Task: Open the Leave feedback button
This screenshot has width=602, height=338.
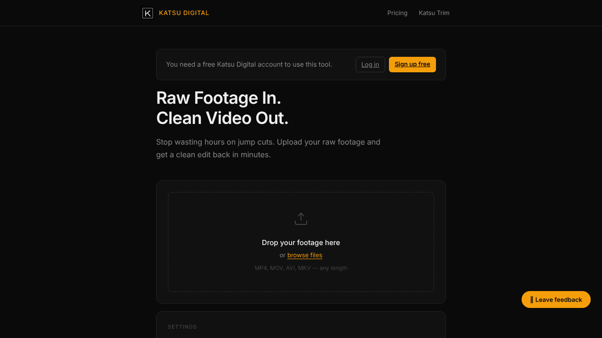Action: pyautogui.click(x=556, y=300)
